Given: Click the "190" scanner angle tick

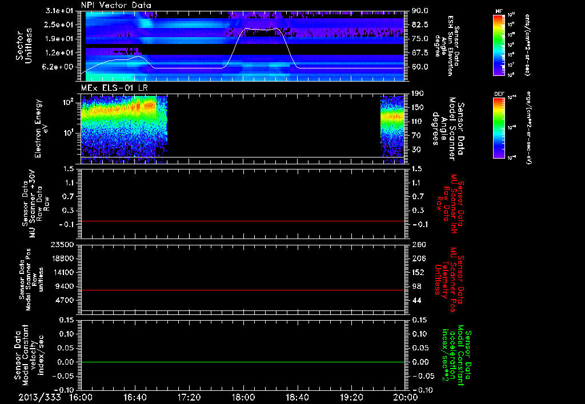Looking at the screenshot, I should point(418,94).
